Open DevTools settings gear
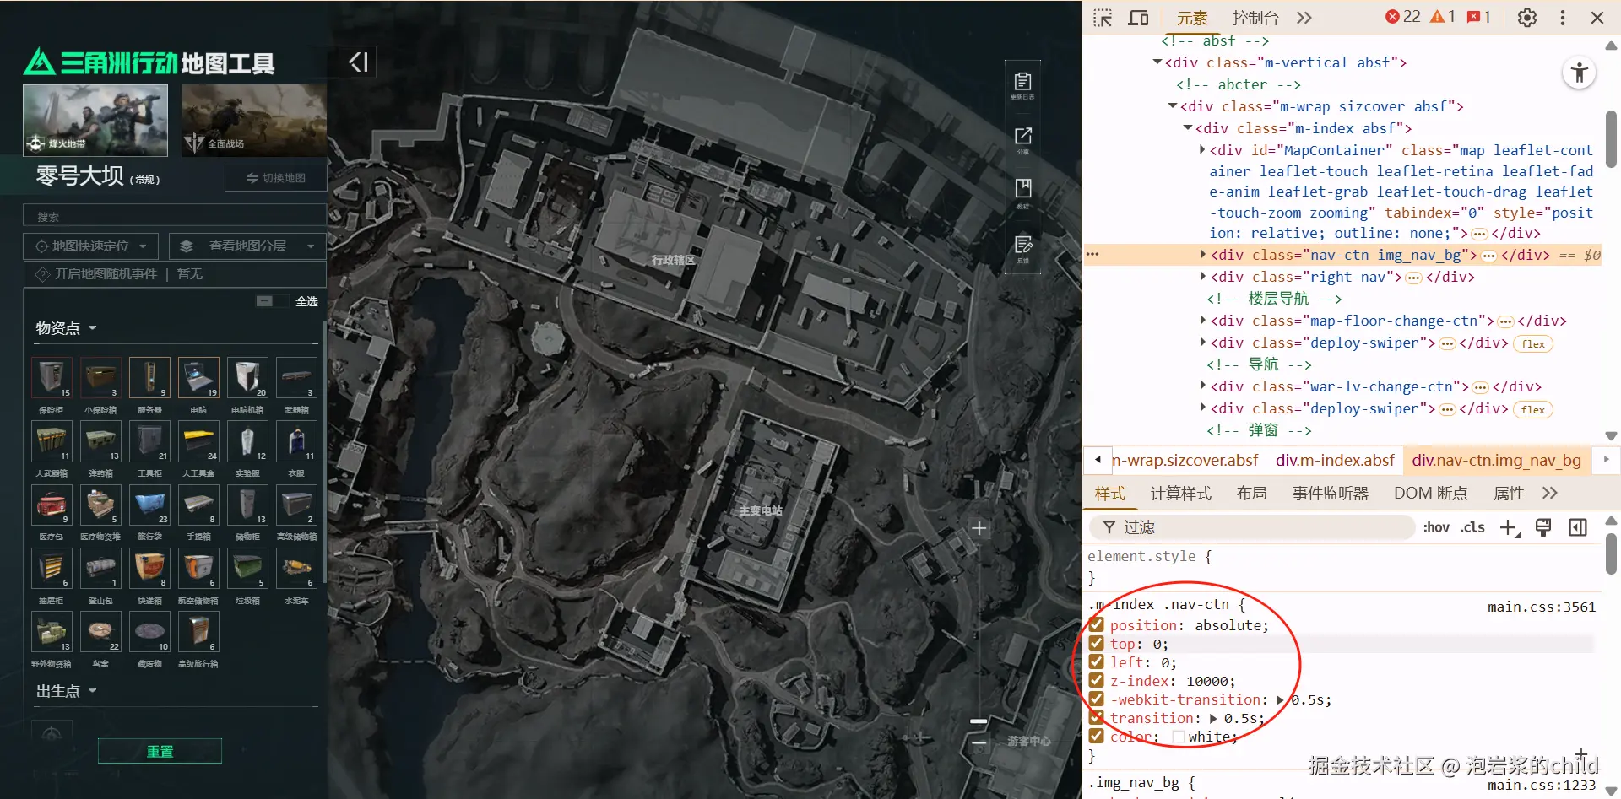1621x799 pixels. [x=1527, y=18]
